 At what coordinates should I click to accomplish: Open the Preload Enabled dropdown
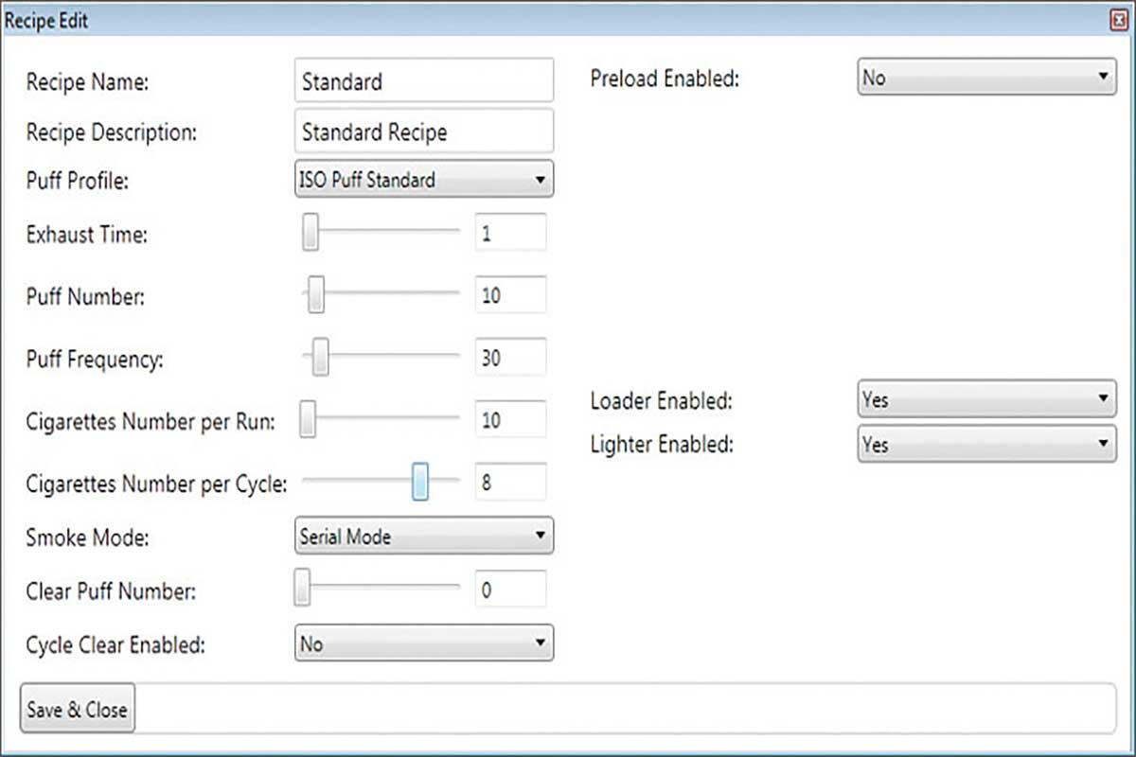pyautogui.click(x=986, y=79)
